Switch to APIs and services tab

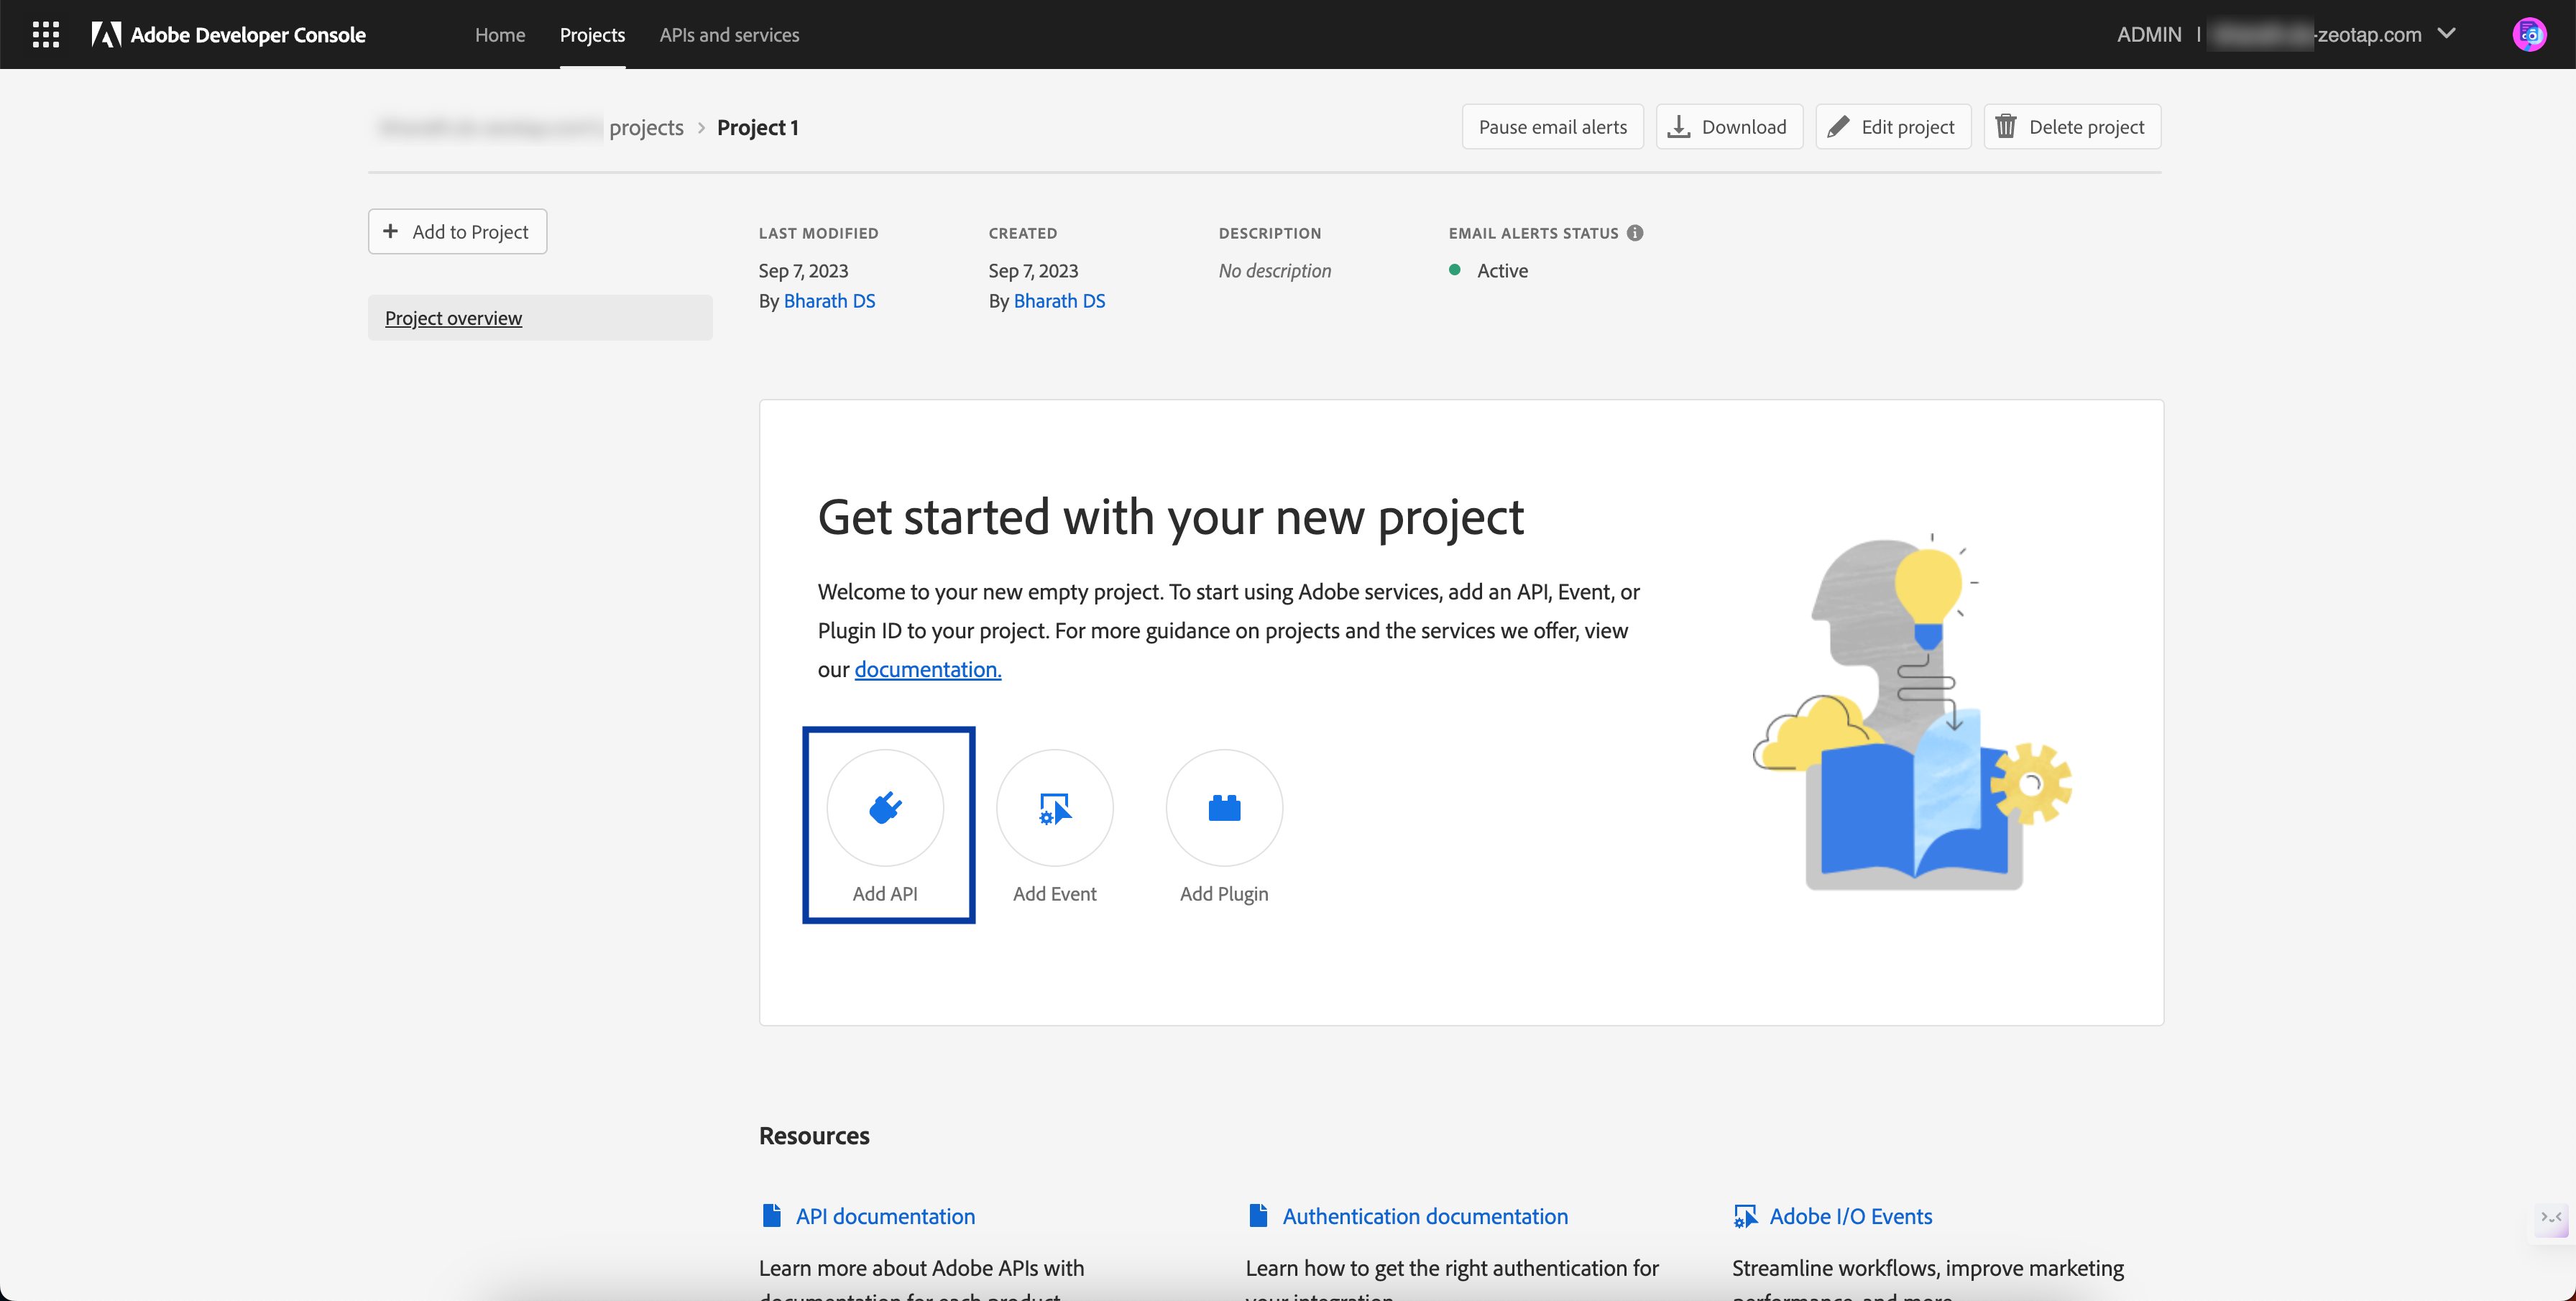[x=729, y=34]
